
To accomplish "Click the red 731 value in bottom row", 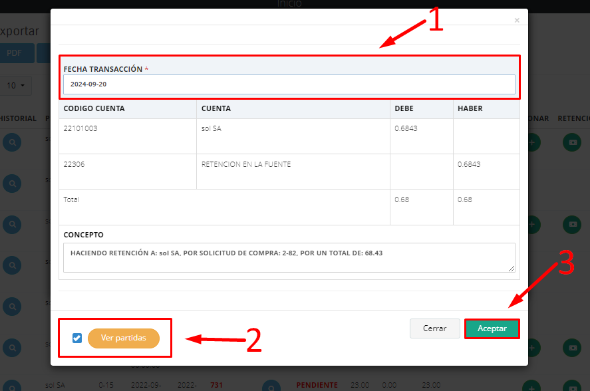I will [x=216, y=385].
